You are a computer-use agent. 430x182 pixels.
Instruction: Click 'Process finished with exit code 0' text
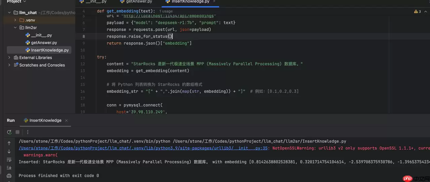[59, 176]
